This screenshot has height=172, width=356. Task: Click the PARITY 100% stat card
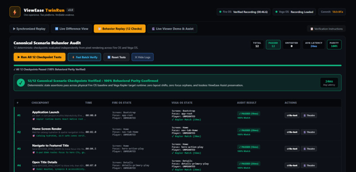tap(334, 45)
